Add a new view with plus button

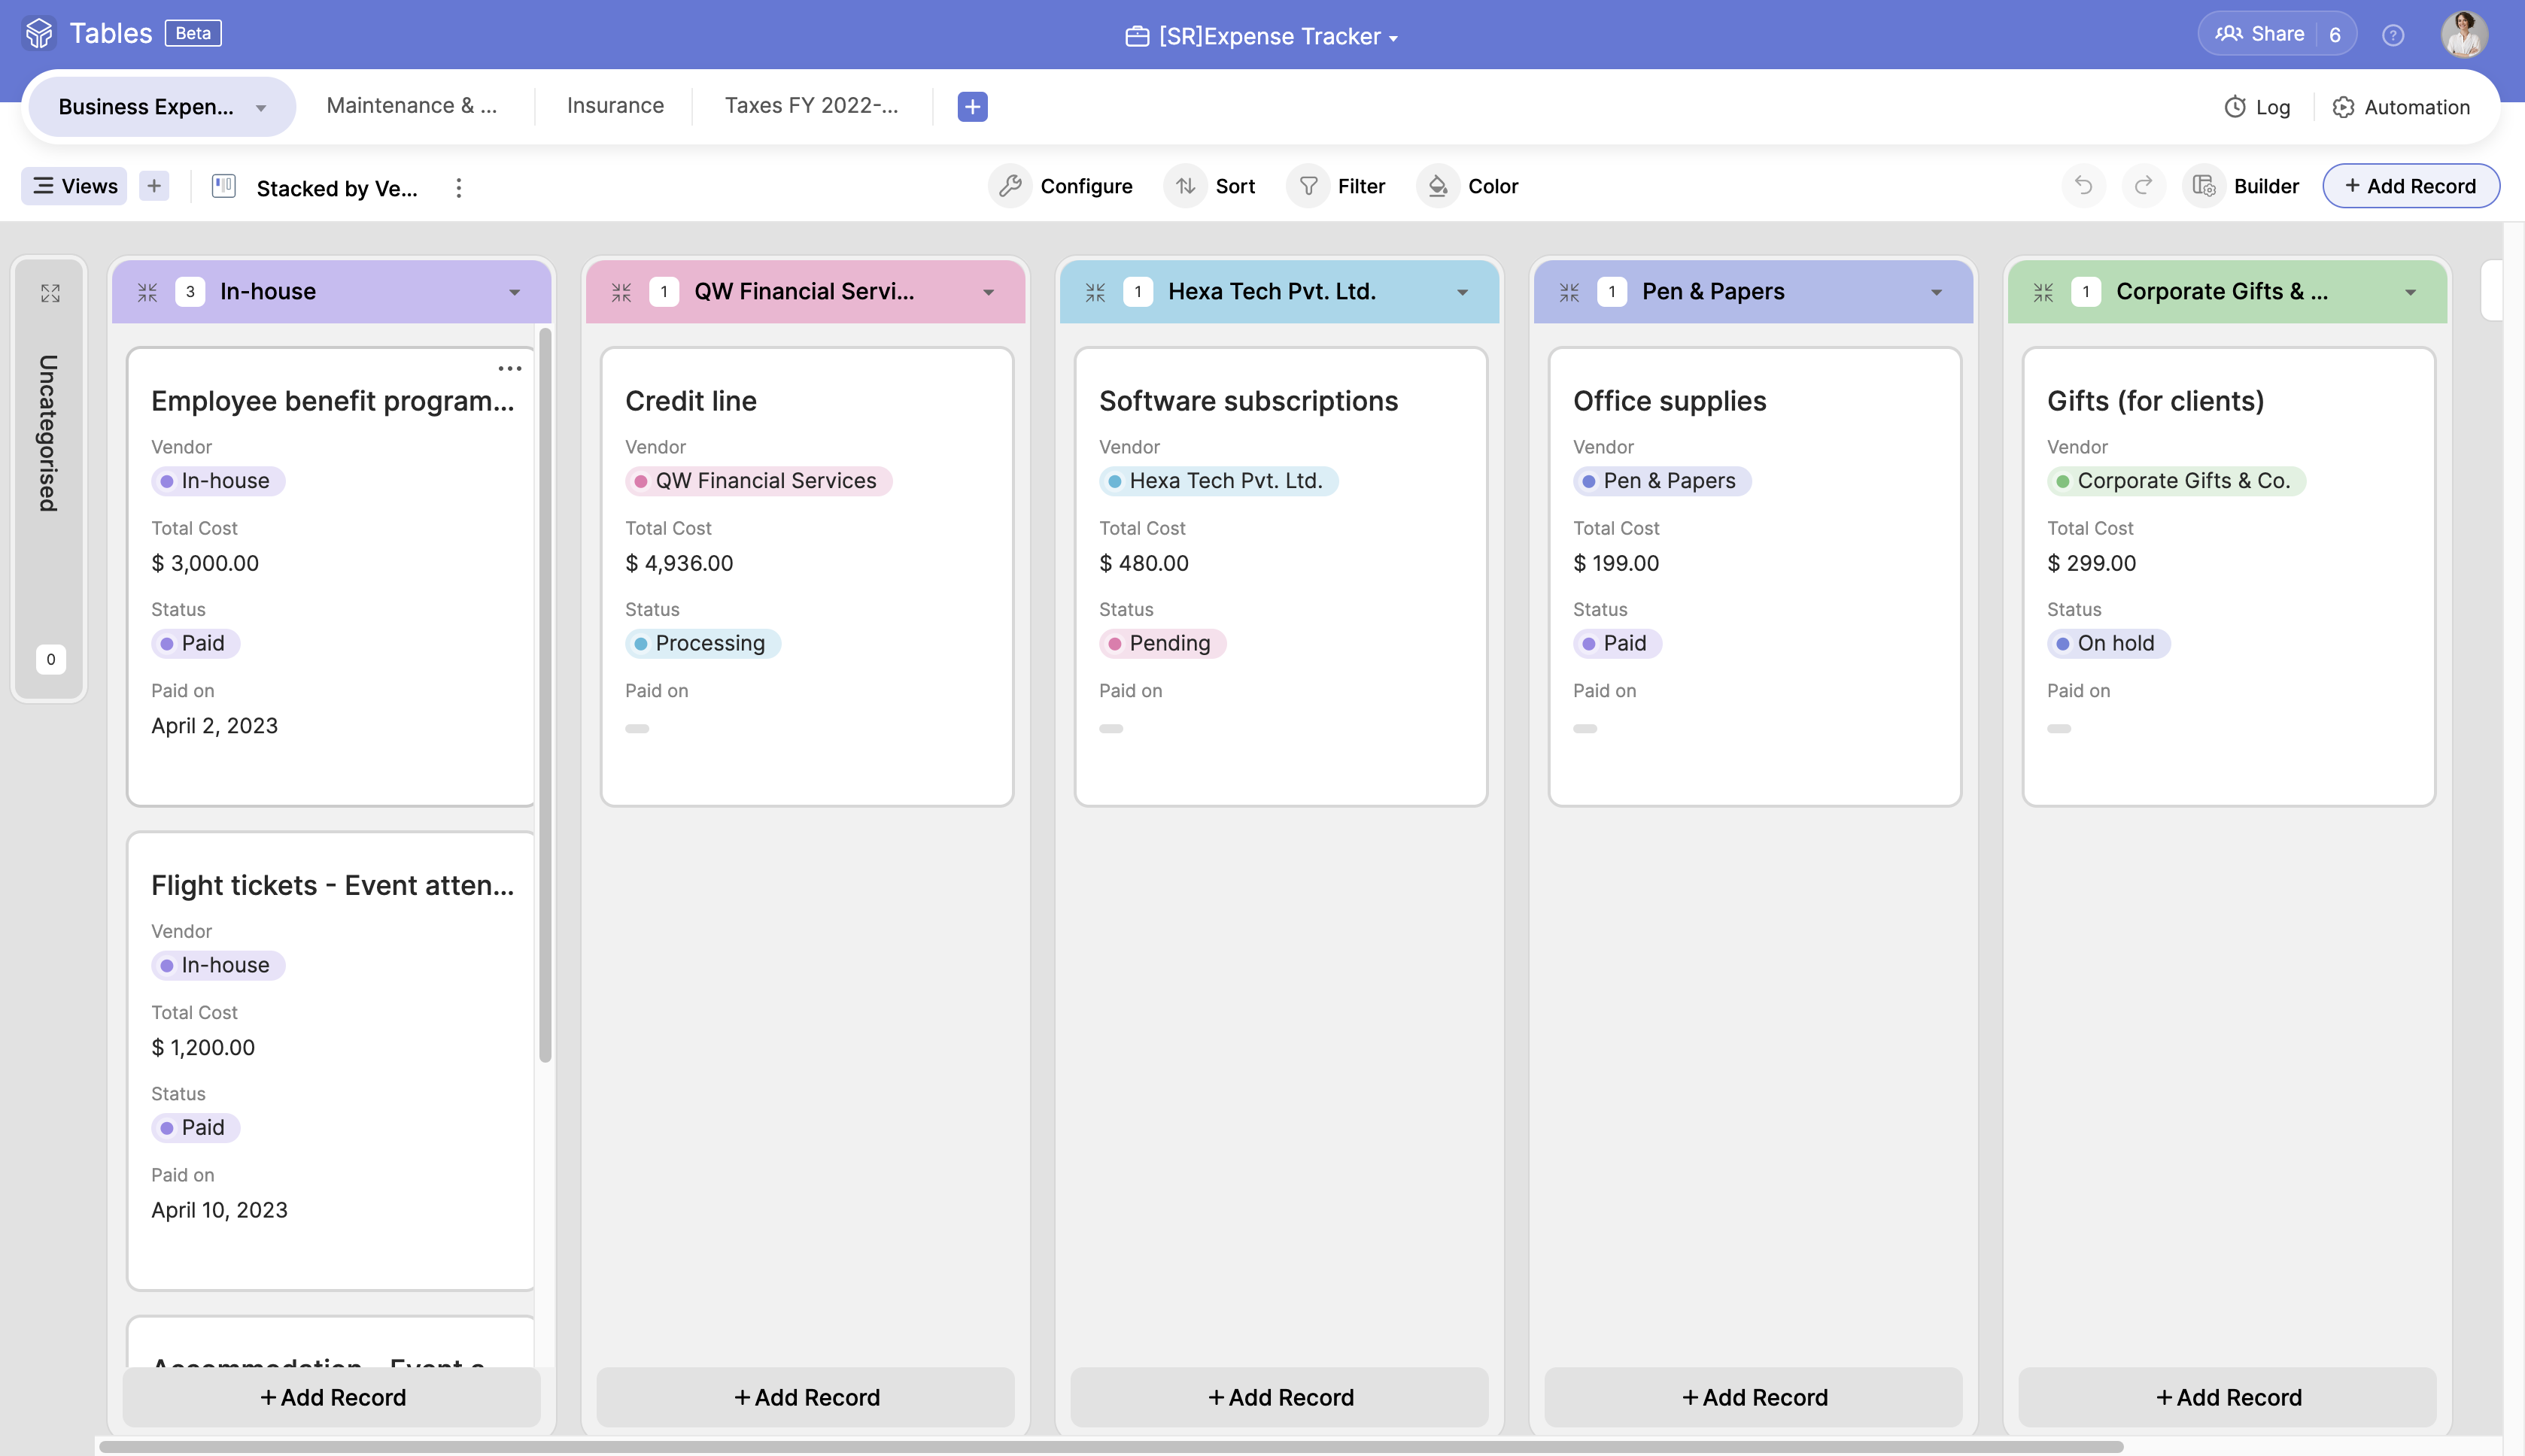tap(154, 186)
